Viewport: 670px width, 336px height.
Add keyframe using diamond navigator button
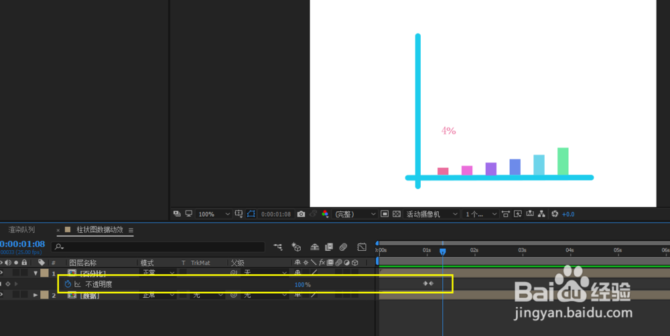pos(7,284)
